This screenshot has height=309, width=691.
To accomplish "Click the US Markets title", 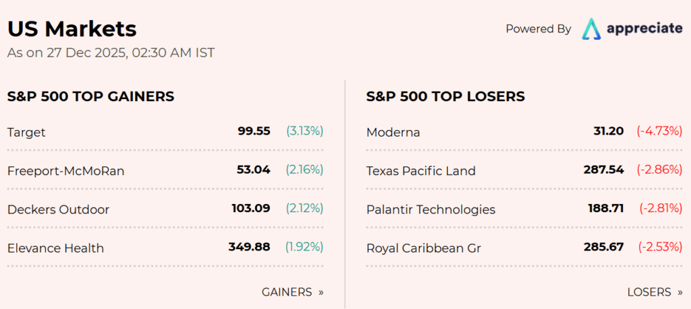I will [x=72, y=29].
